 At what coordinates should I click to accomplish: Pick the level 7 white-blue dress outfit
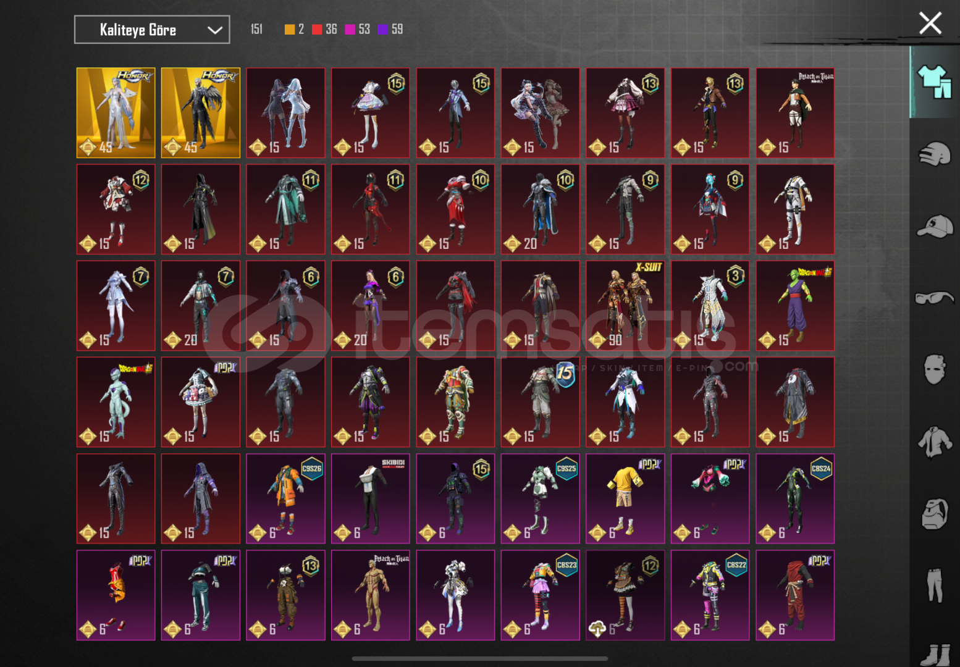click(x=116, y=306)
